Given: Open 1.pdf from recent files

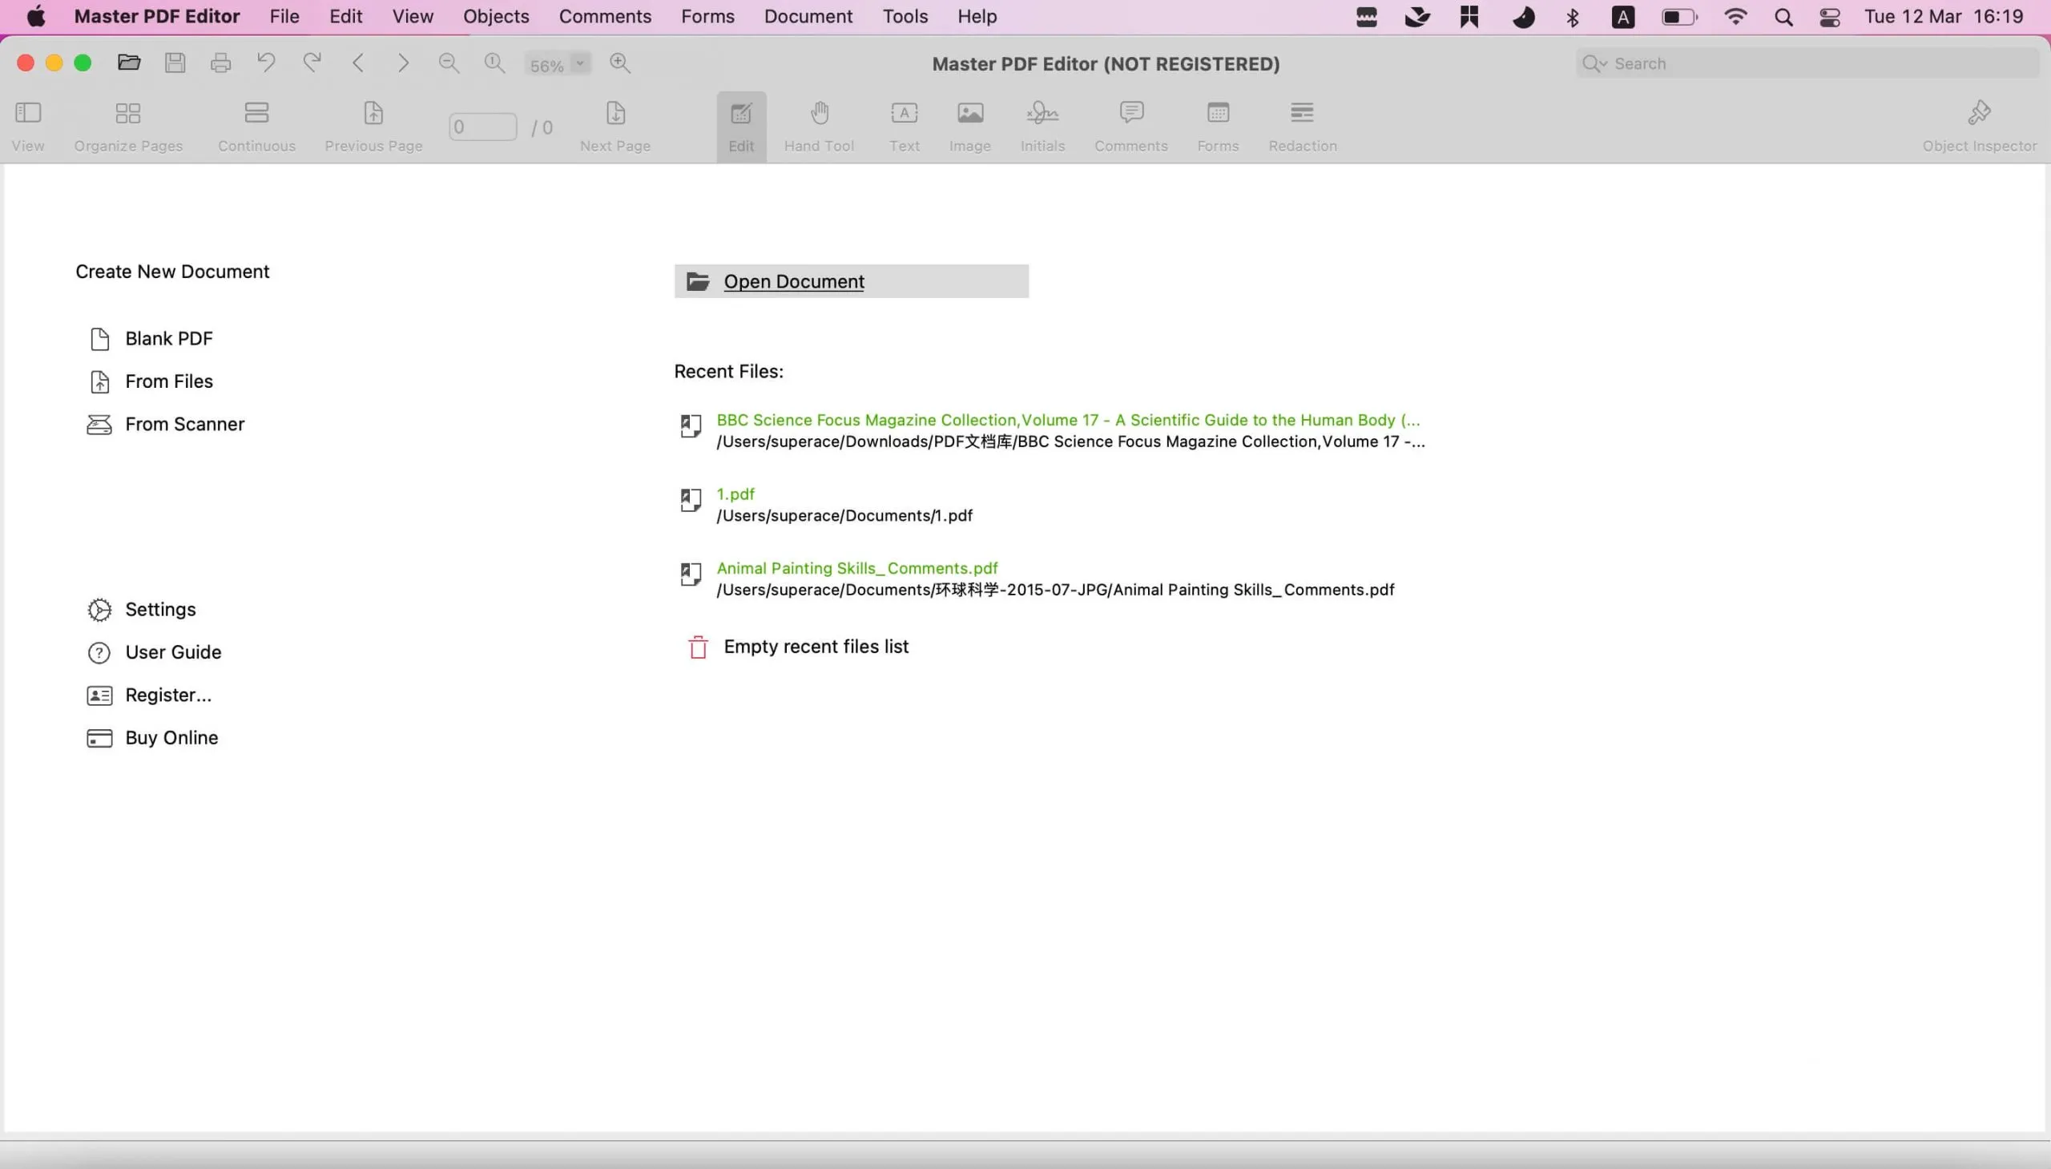Looking at the screenshot, I should 735,493.
